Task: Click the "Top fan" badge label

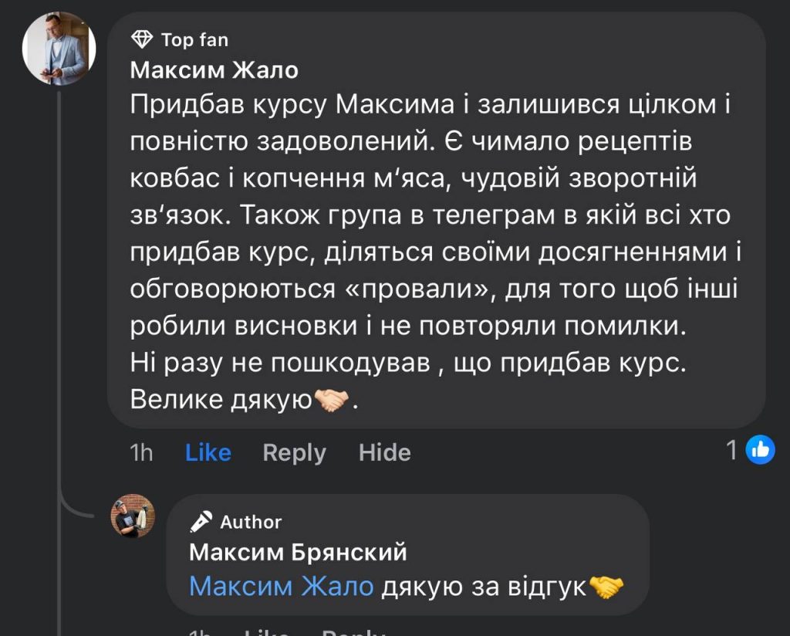Action: 194,39
